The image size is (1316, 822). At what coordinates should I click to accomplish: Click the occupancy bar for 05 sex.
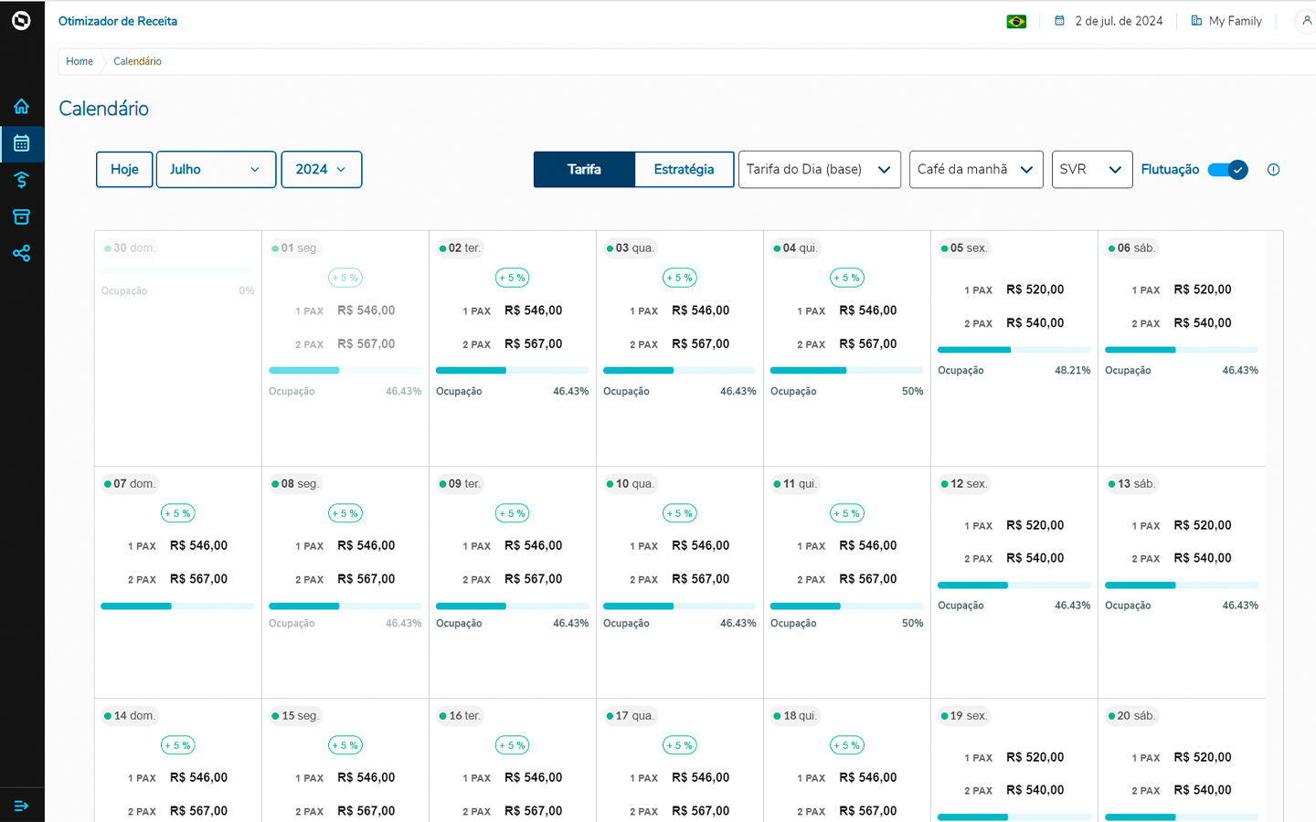(1014, 350)
